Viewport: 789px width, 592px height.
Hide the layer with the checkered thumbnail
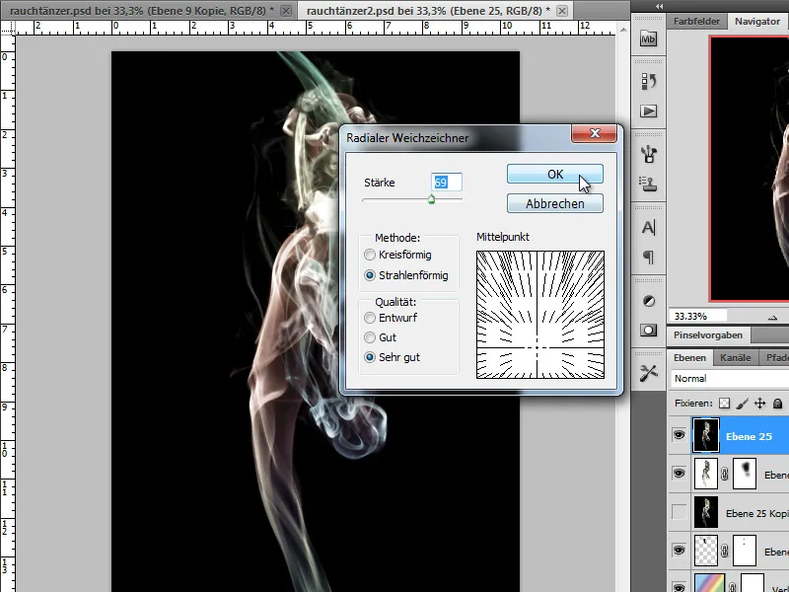[x=679, y=551]
